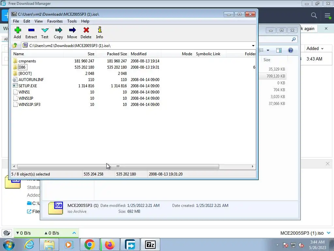This screenshot has height=251, width=334.
Task: Open the Favorites menu
Action: 55,21
